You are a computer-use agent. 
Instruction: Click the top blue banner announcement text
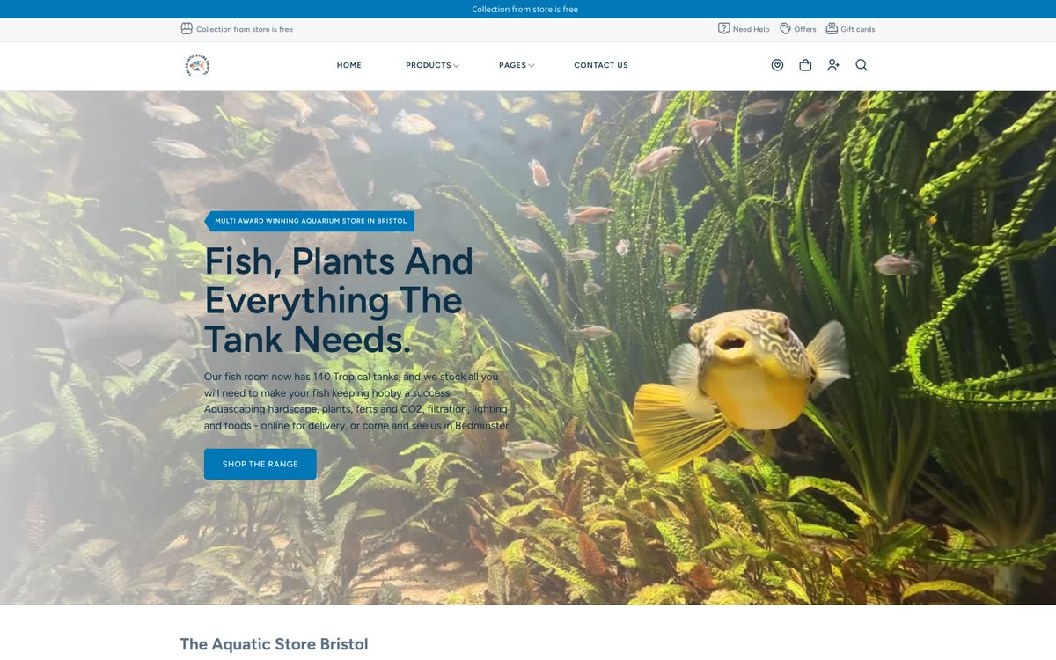[x=525, y=10]
